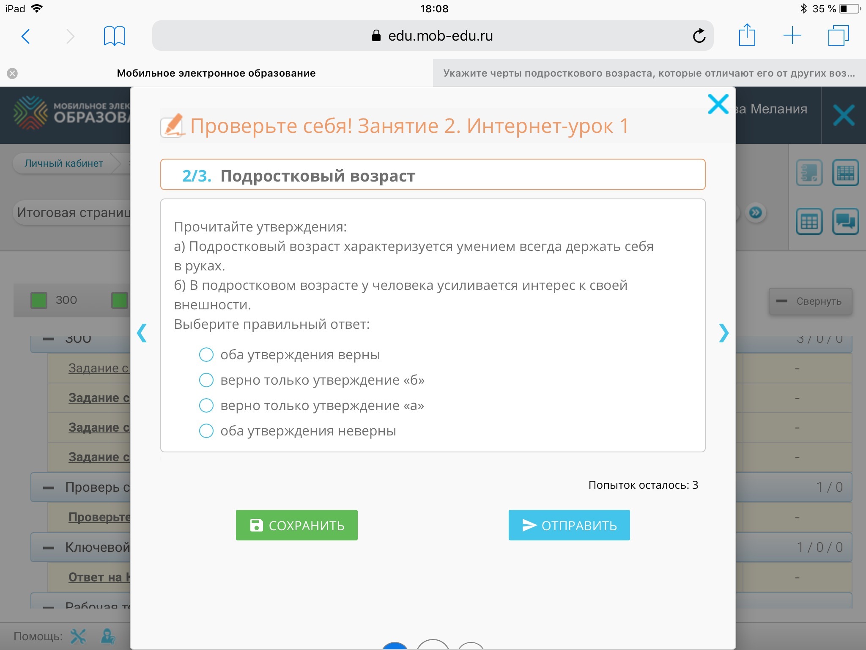The image size is (866, 650).
Task: Collapse list with Свернуть button
Action: coord(810,301)
